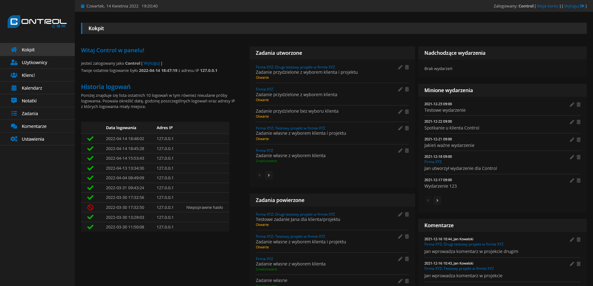This screenshot has width=593, height=286.
Task: Open Zadania in the sidebar
Action: tap(37, 114)
